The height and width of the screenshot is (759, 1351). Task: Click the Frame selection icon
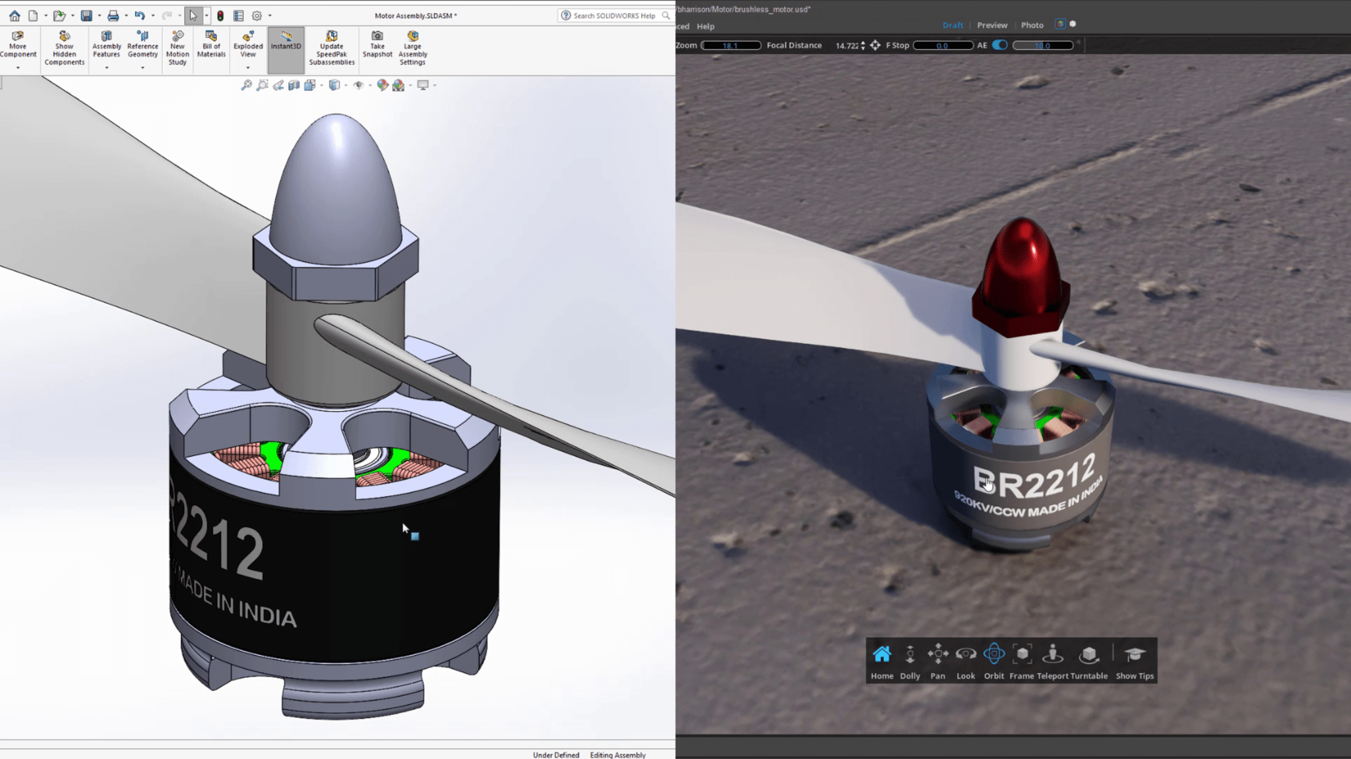click(1021, 654)
